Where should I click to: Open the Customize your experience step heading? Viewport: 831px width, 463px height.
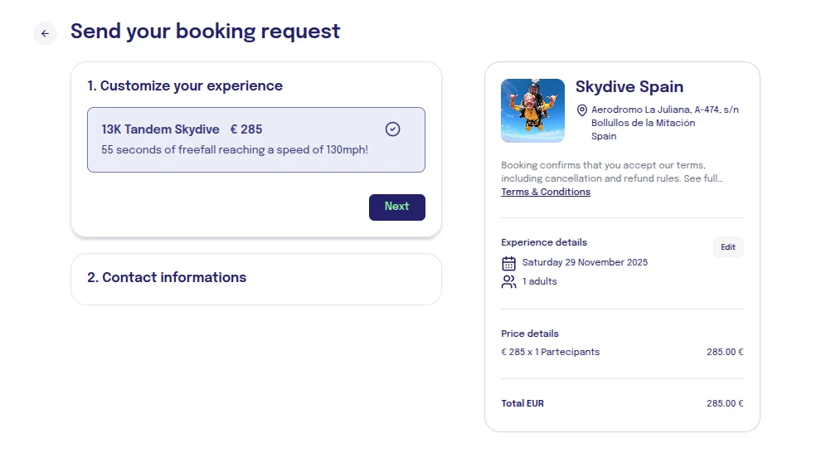tap(185, 85)
